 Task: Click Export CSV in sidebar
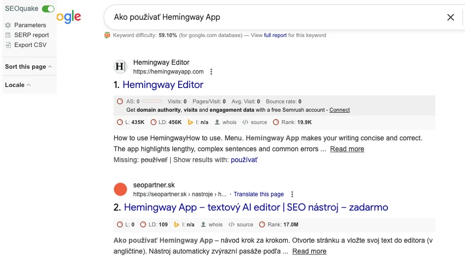(x=30, y=45)
